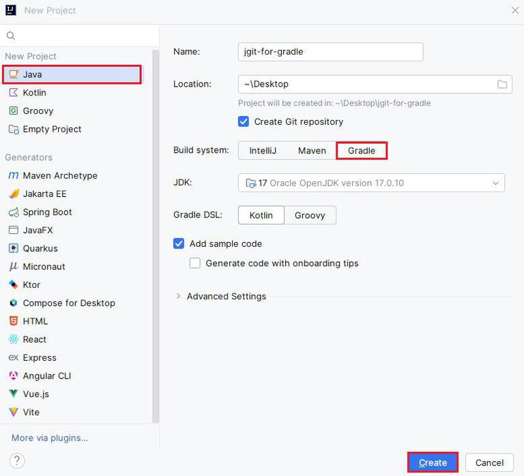Click the Create button

click(433, 462)
